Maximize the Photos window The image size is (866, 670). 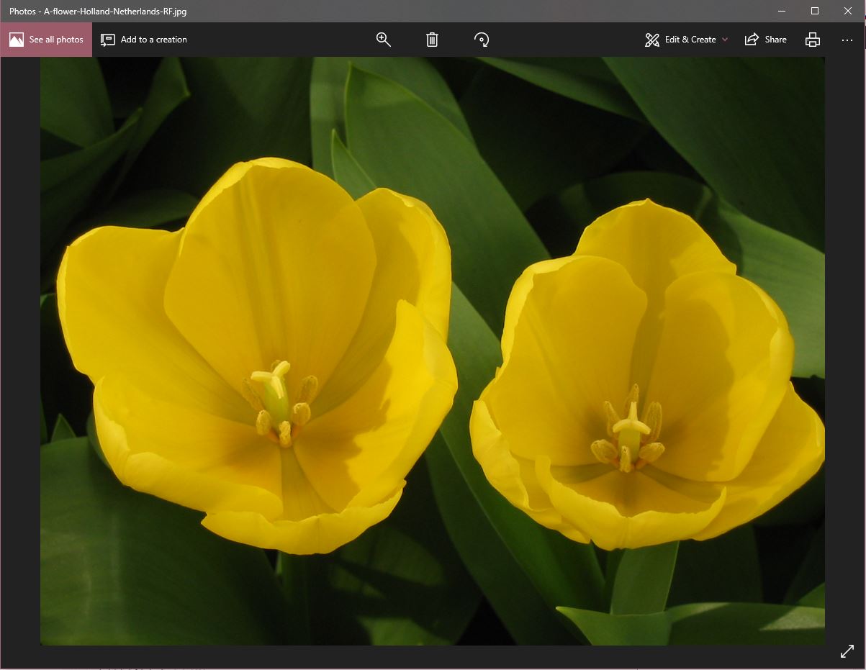click(815, 11)
